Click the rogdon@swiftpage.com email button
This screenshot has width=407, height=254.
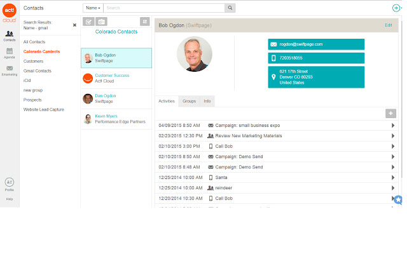click(316, 44)
